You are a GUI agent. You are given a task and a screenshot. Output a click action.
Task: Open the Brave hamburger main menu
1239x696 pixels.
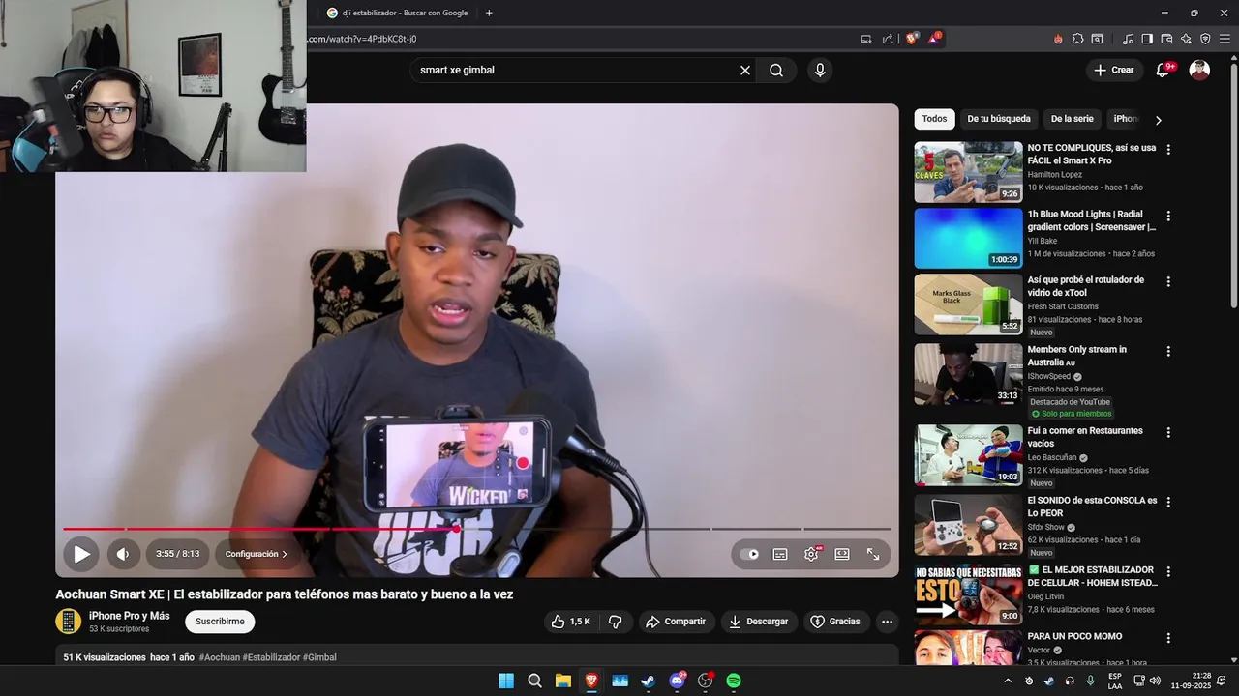click(x=1224, y=39)
